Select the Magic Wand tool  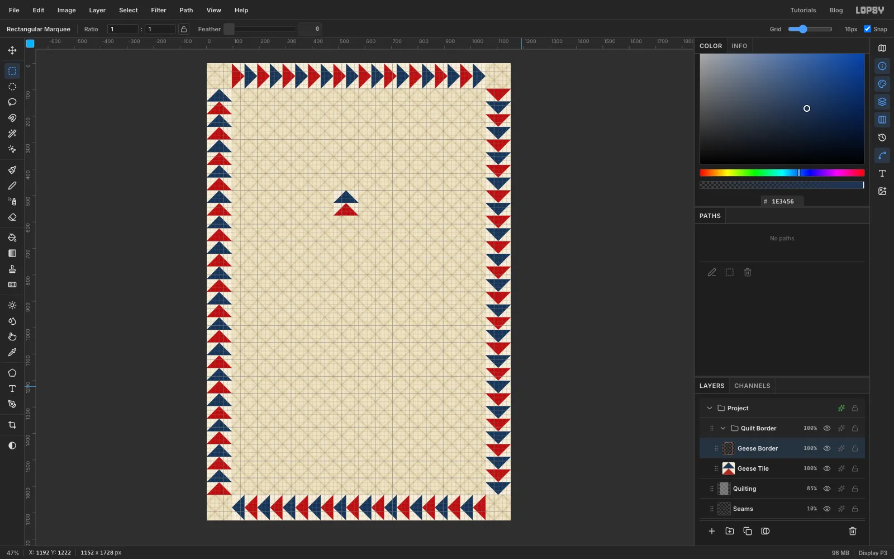tap(12, 134)
